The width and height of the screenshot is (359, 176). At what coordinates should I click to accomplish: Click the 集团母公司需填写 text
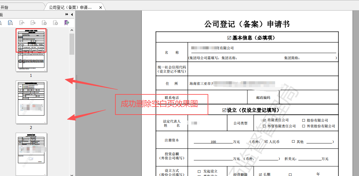pyautogui.click(x=204, y=58)
